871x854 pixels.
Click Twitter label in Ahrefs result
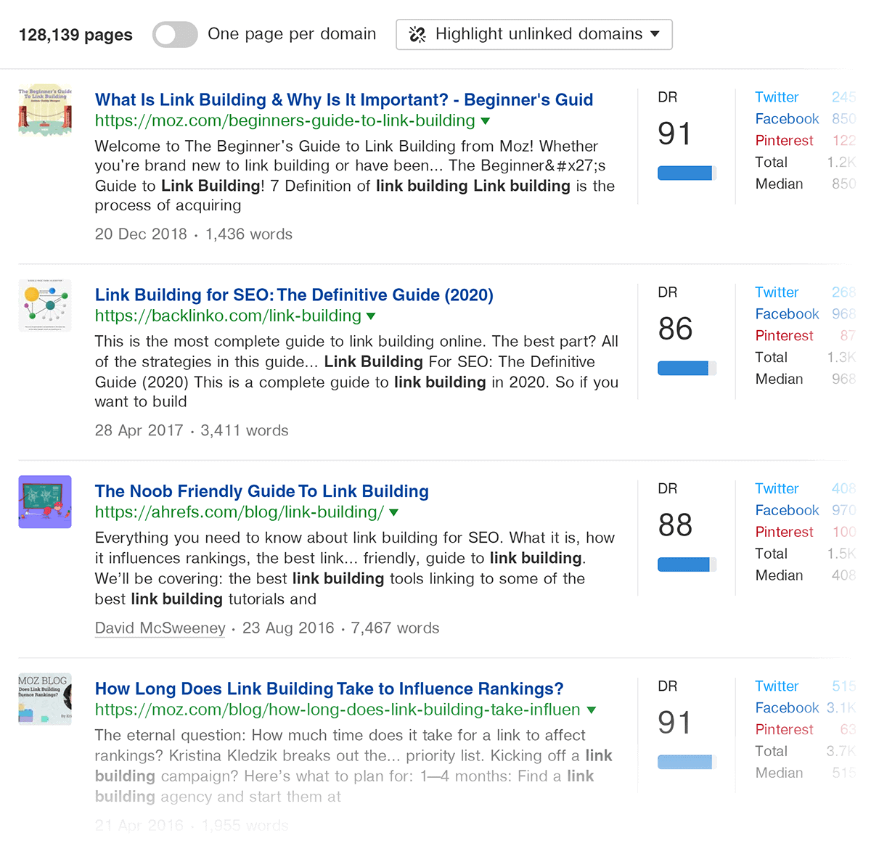click(777, 489)
